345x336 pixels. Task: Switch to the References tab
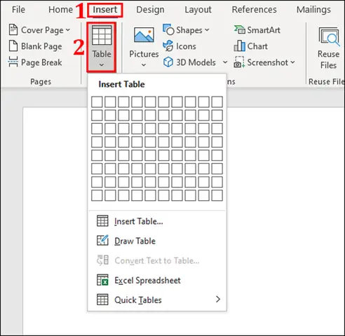point(254,10)
